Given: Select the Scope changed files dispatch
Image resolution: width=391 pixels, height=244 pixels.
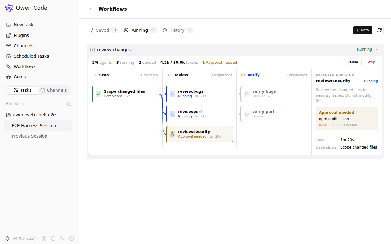Looking at the screenshot, I should 125,94.
